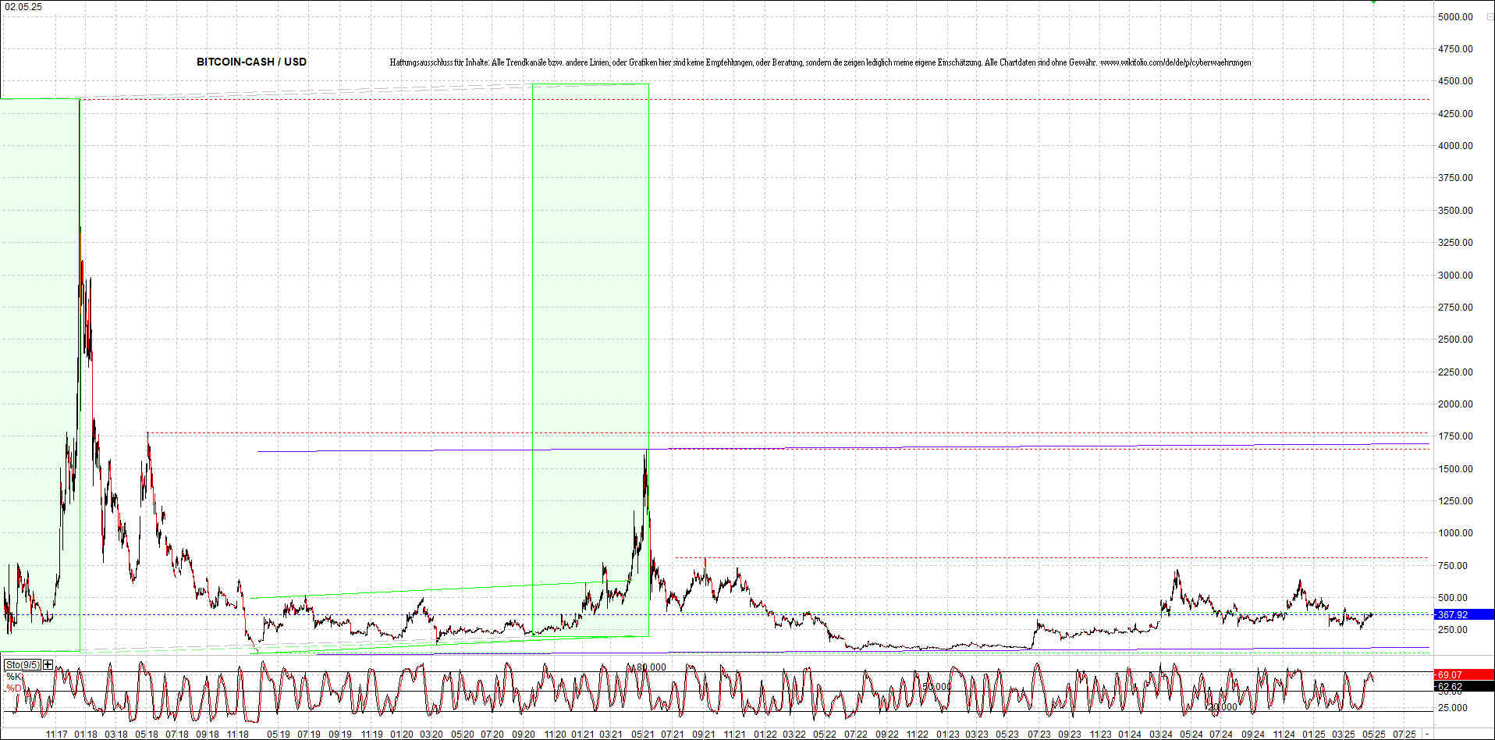This screenshot has height=740, width=1495.
Task: Click the 4500.00 price axis label
Action: click(x=1455, y=80)
